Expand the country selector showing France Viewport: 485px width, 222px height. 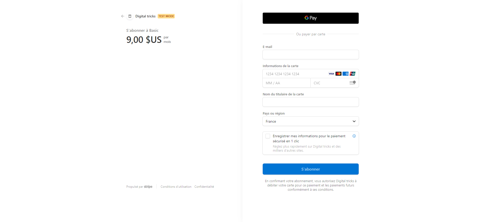click(310, 121)
